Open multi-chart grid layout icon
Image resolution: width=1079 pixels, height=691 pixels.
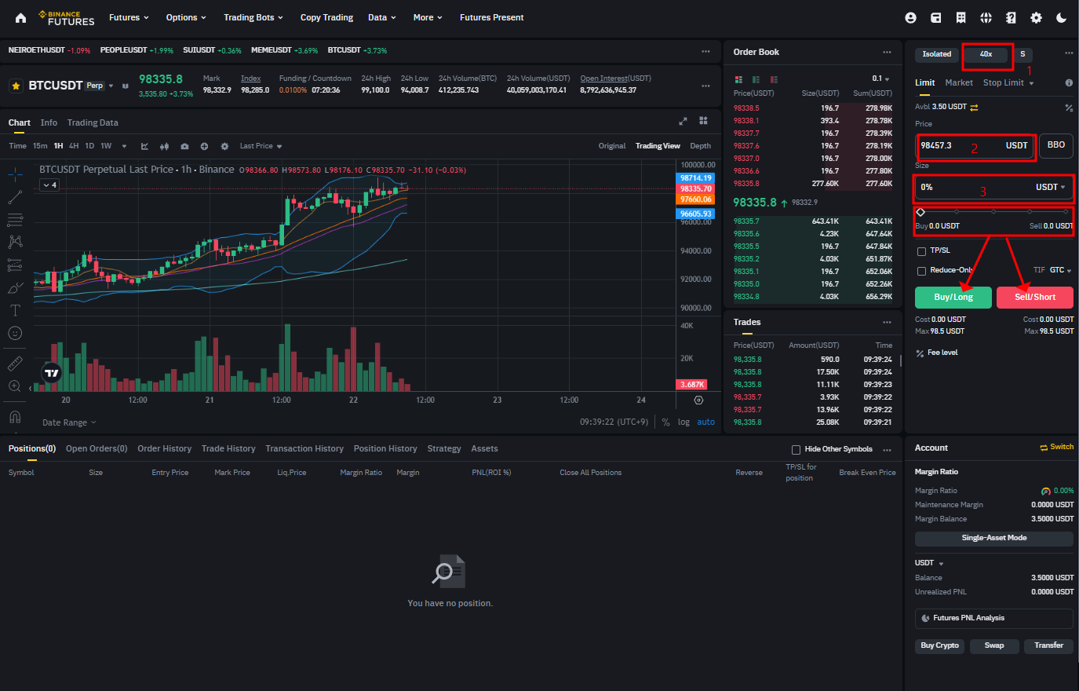[x=703, y=121]
